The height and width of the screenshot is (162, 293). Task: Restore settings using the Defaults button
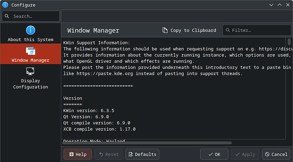pos(142,154)
